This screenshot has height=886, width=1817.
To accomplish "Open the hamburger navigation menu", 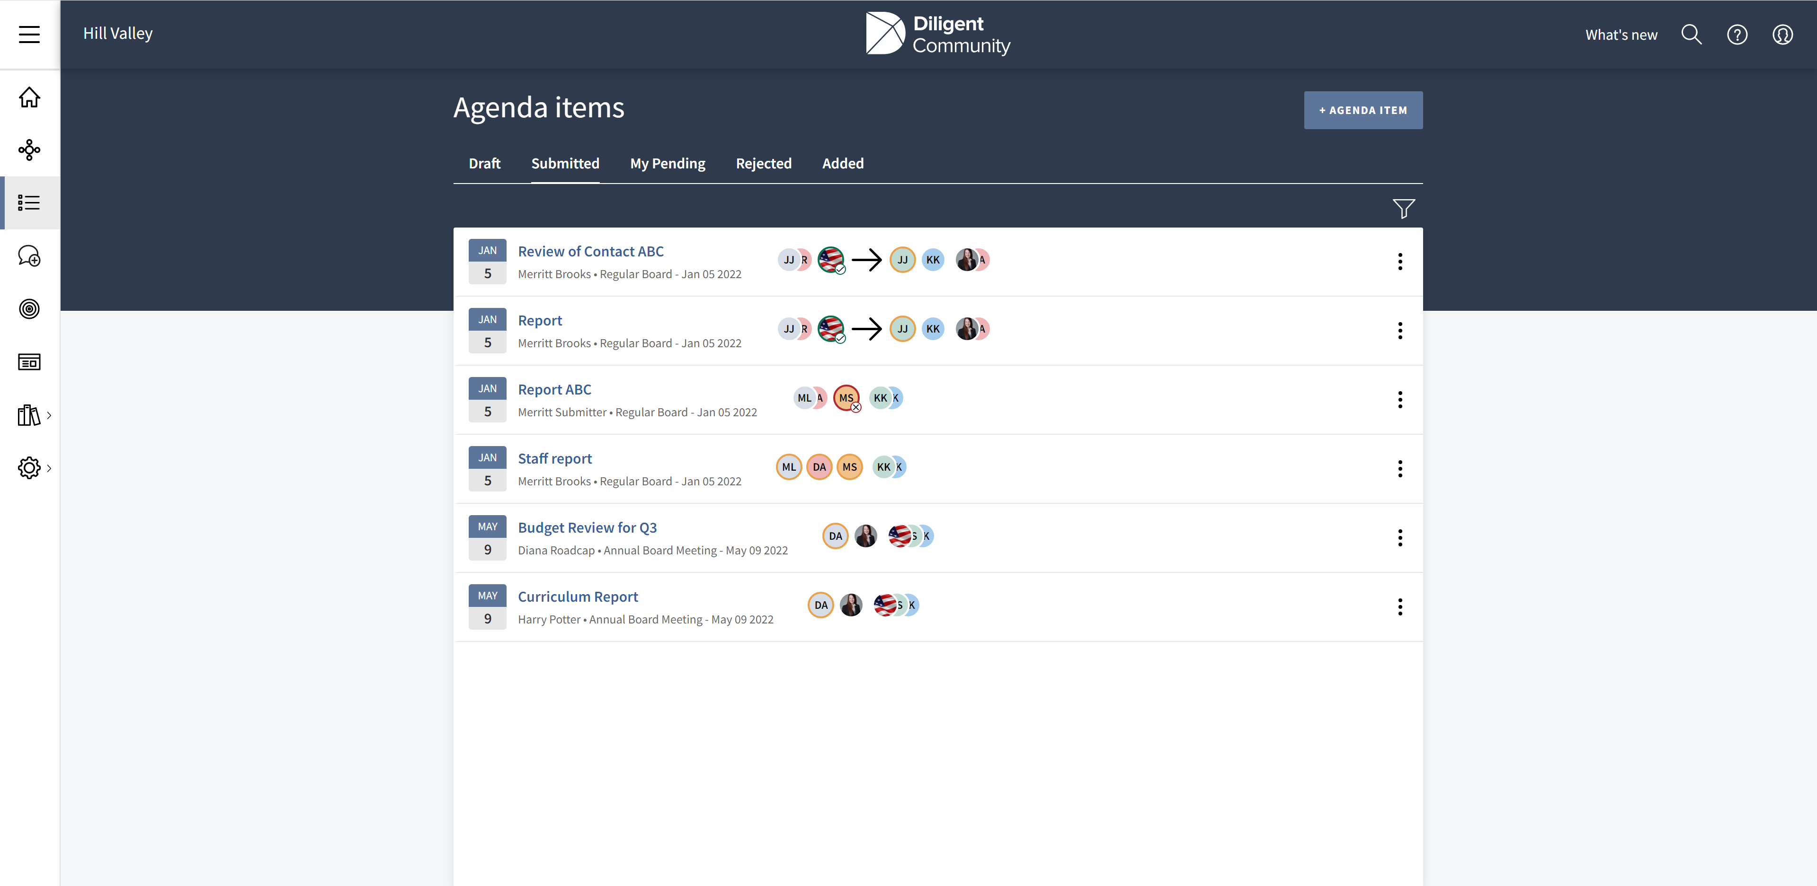I will click(29, 34).
